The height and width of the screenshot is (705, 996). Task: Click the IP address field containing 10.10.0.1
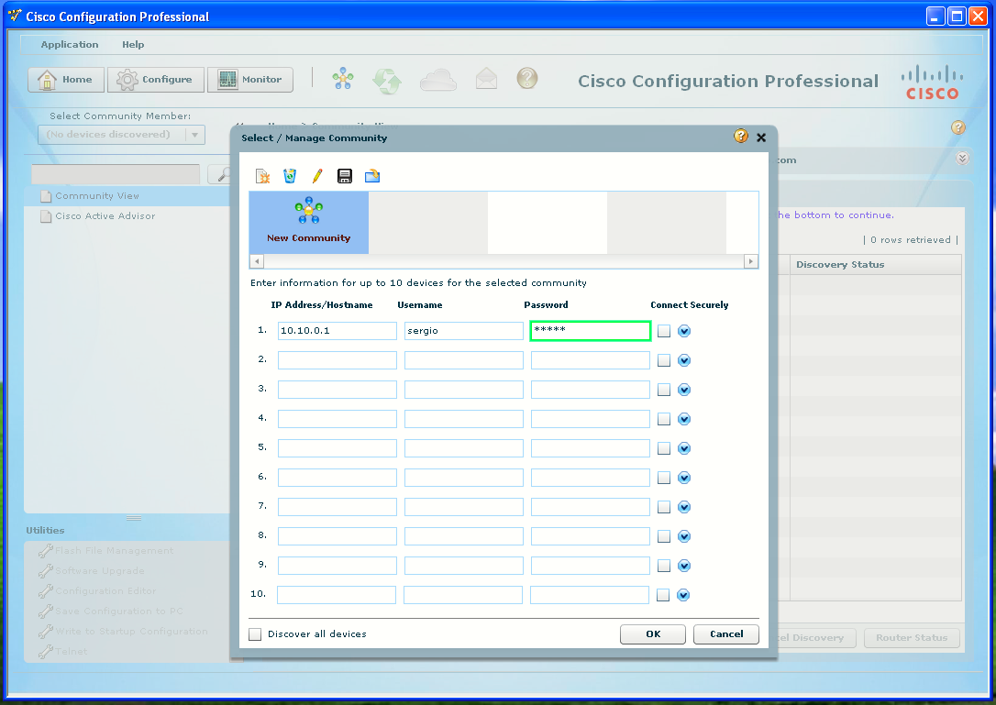pyautogui.click(x=338, y=330)
